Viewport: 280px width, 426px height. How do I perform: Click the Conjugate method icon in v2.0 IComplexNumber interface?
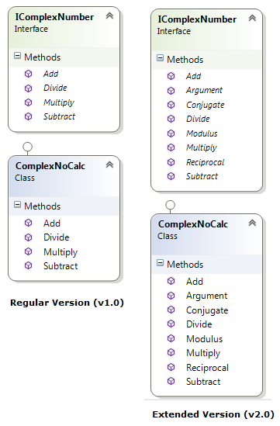point(171,105)
